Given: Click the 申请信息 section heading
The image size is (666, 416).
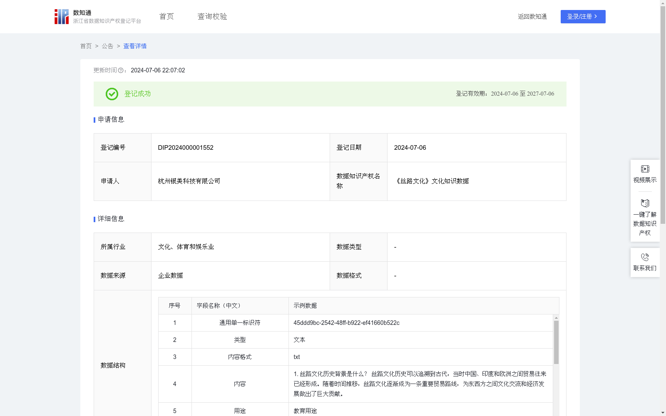Looking at the screenshot, I should pyautogui.click(x=111, y=120).
